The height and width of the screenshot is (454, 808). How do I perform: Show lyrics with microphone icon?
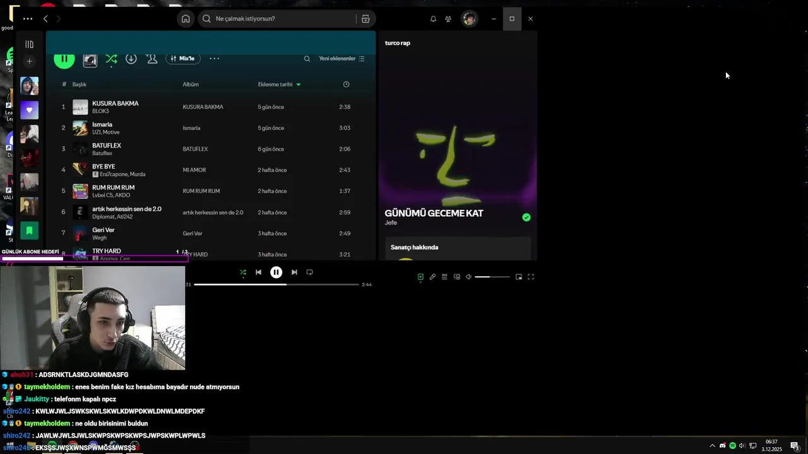432,277
